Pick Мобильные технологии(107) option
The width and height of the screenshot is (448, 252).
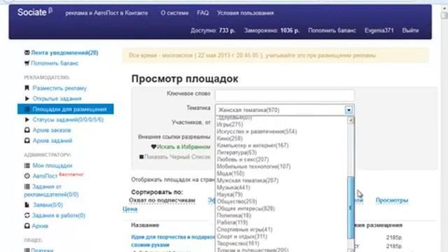point(253,167)
